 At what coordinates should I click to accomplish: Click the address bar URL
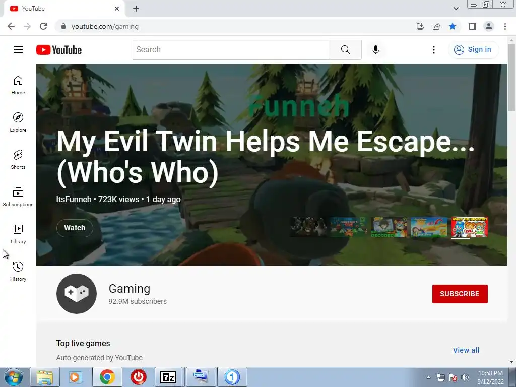tap(105, 26)
